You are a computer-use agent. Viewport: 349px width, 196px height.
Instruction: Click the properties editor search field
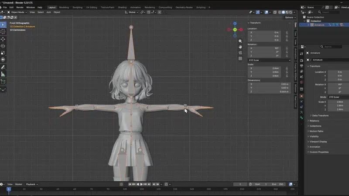331,47
